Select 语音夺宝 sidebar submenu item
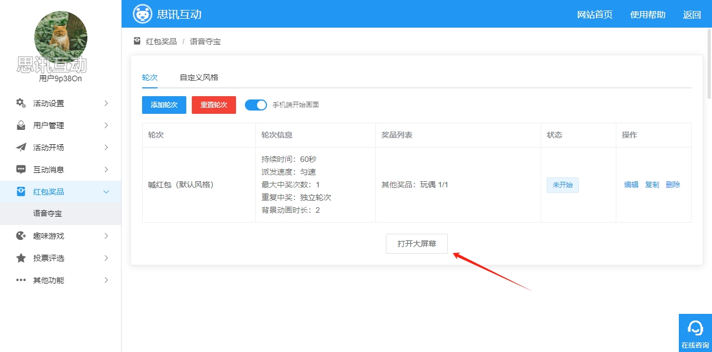Viewport: 712px width, 352px height. [61, 213]
